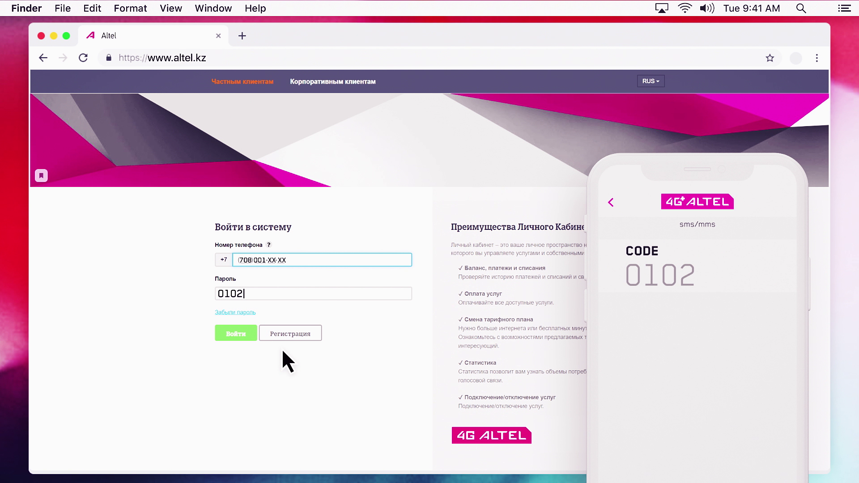Select Корпоративным клиентам tab
Screen dimensions: 859x483
click(332, 81)
